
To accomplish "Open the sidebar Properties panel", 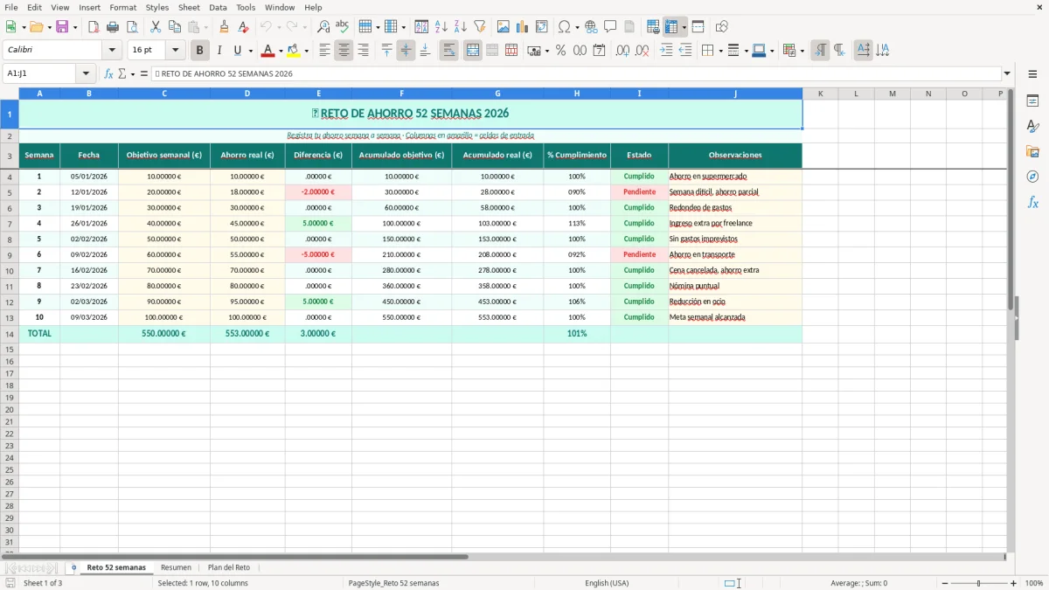I will [1032, 101].
